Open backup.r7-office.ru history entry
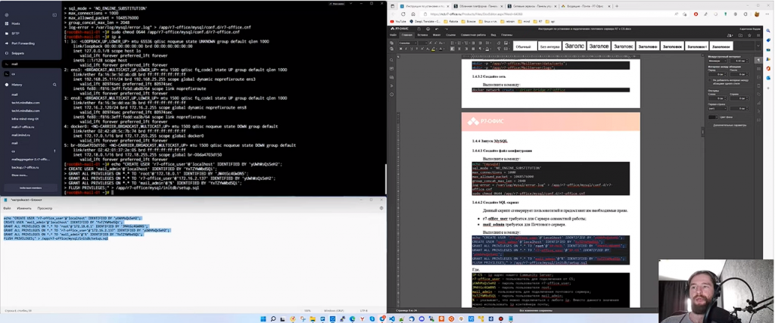 point(25,167)
